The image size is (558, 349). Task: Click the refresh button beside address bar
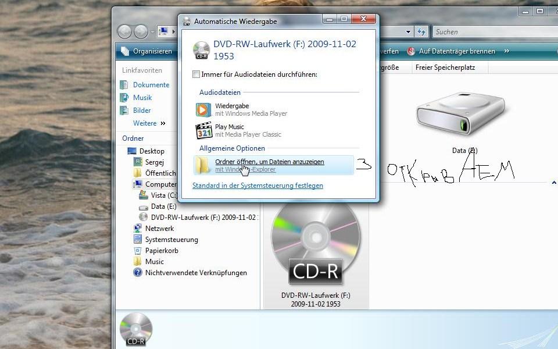click(x=421, y=31)
